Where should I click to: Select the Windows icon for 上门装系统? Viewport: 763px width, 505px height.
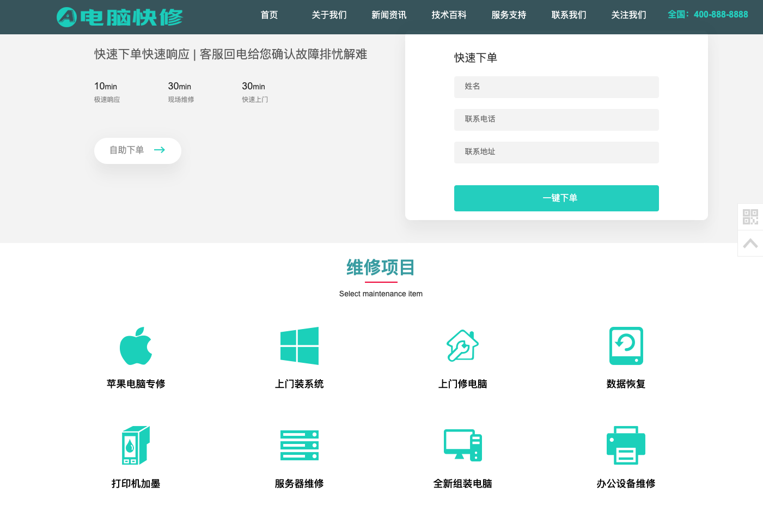point(300,346)
